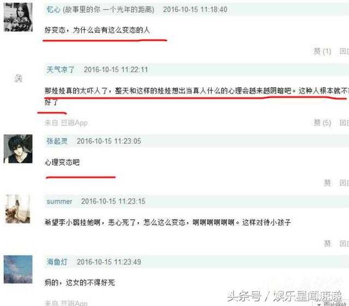The height and width of the screenshot is (306, 349).
Task: Open 来自 豆瓣App link under 天气凉了
Action: pos(66,123)
